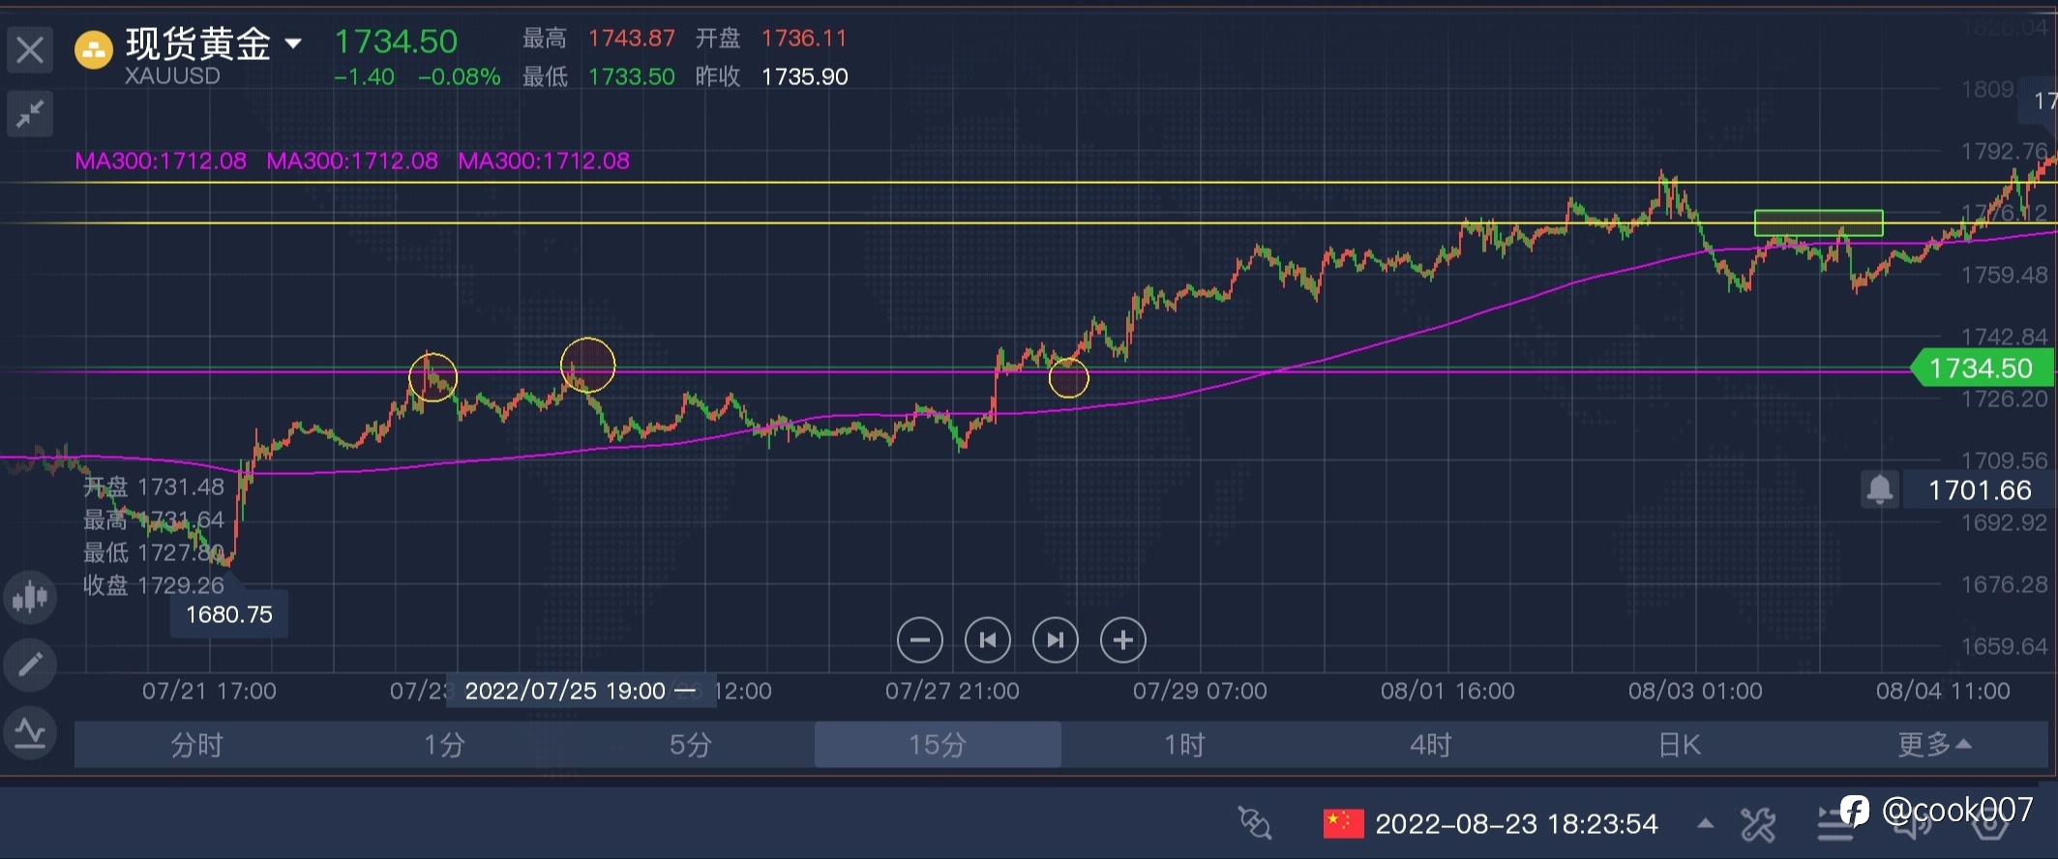
Task: Open the indicators line icon
Action: click(x=30, y=733)
